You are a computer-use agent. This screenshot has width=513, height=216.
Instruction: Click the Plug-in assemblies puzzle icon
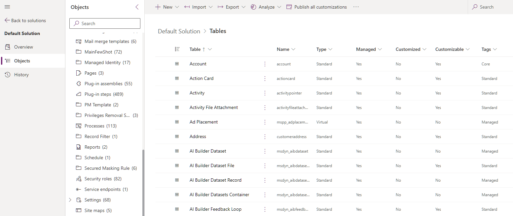click(79, 84)
